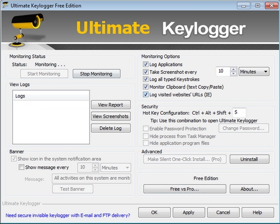This screenshot has width=280, height=224.
Task: Click the hot key letter field
Action: click(x=239, y=113)
